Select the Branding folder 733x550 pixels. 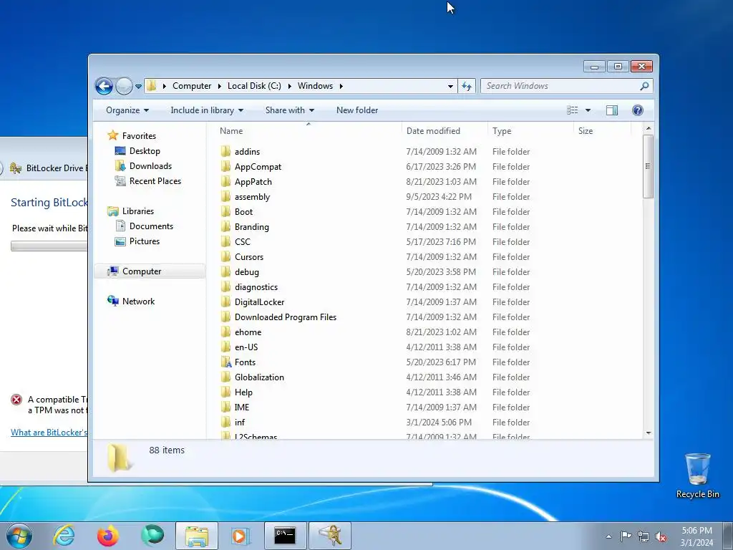point(251,227)
